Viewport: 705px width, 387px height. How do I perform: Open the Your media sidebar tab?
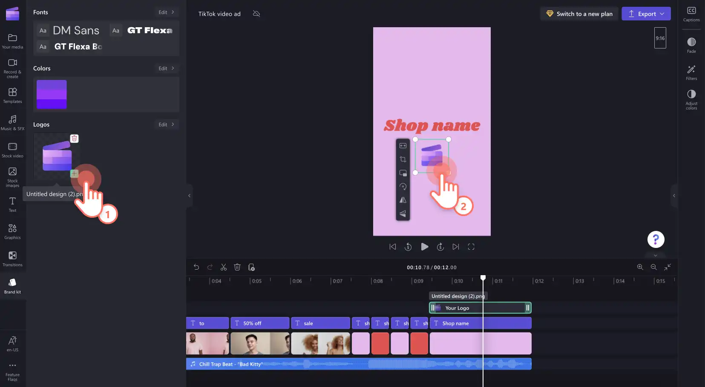pos(12,41)
